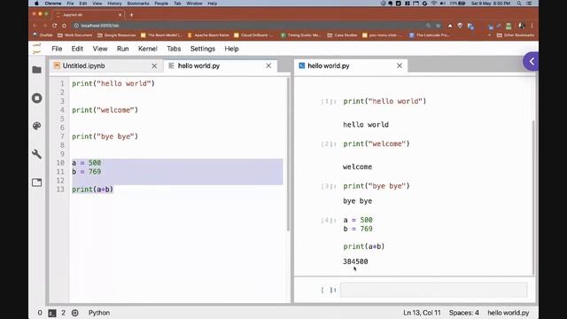
Task: Open the JupyterLab View menu
Action: click(100, 49)
